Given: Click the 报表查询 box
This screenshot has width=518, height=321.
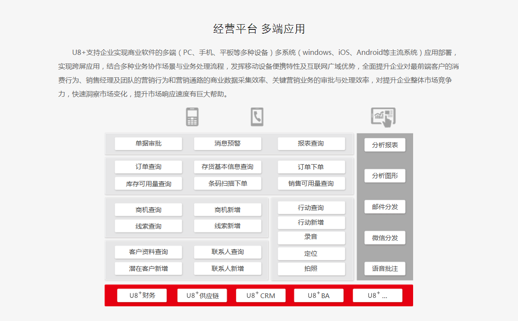Looking at the screenshot, I should (x=311, y=143).
